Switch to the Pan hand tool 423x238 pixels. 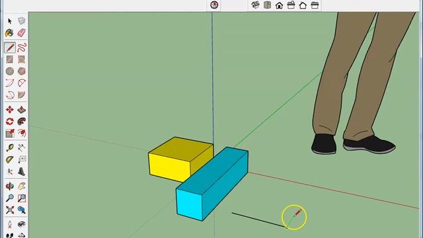coord(22,186)
